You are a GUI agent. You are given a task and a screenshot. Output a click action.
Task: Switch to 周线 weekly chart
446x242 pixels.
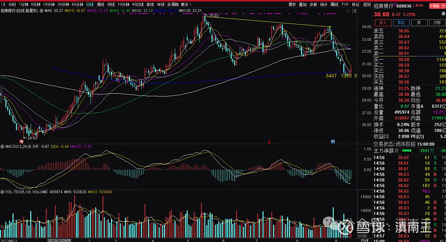[x=100, y=4]
